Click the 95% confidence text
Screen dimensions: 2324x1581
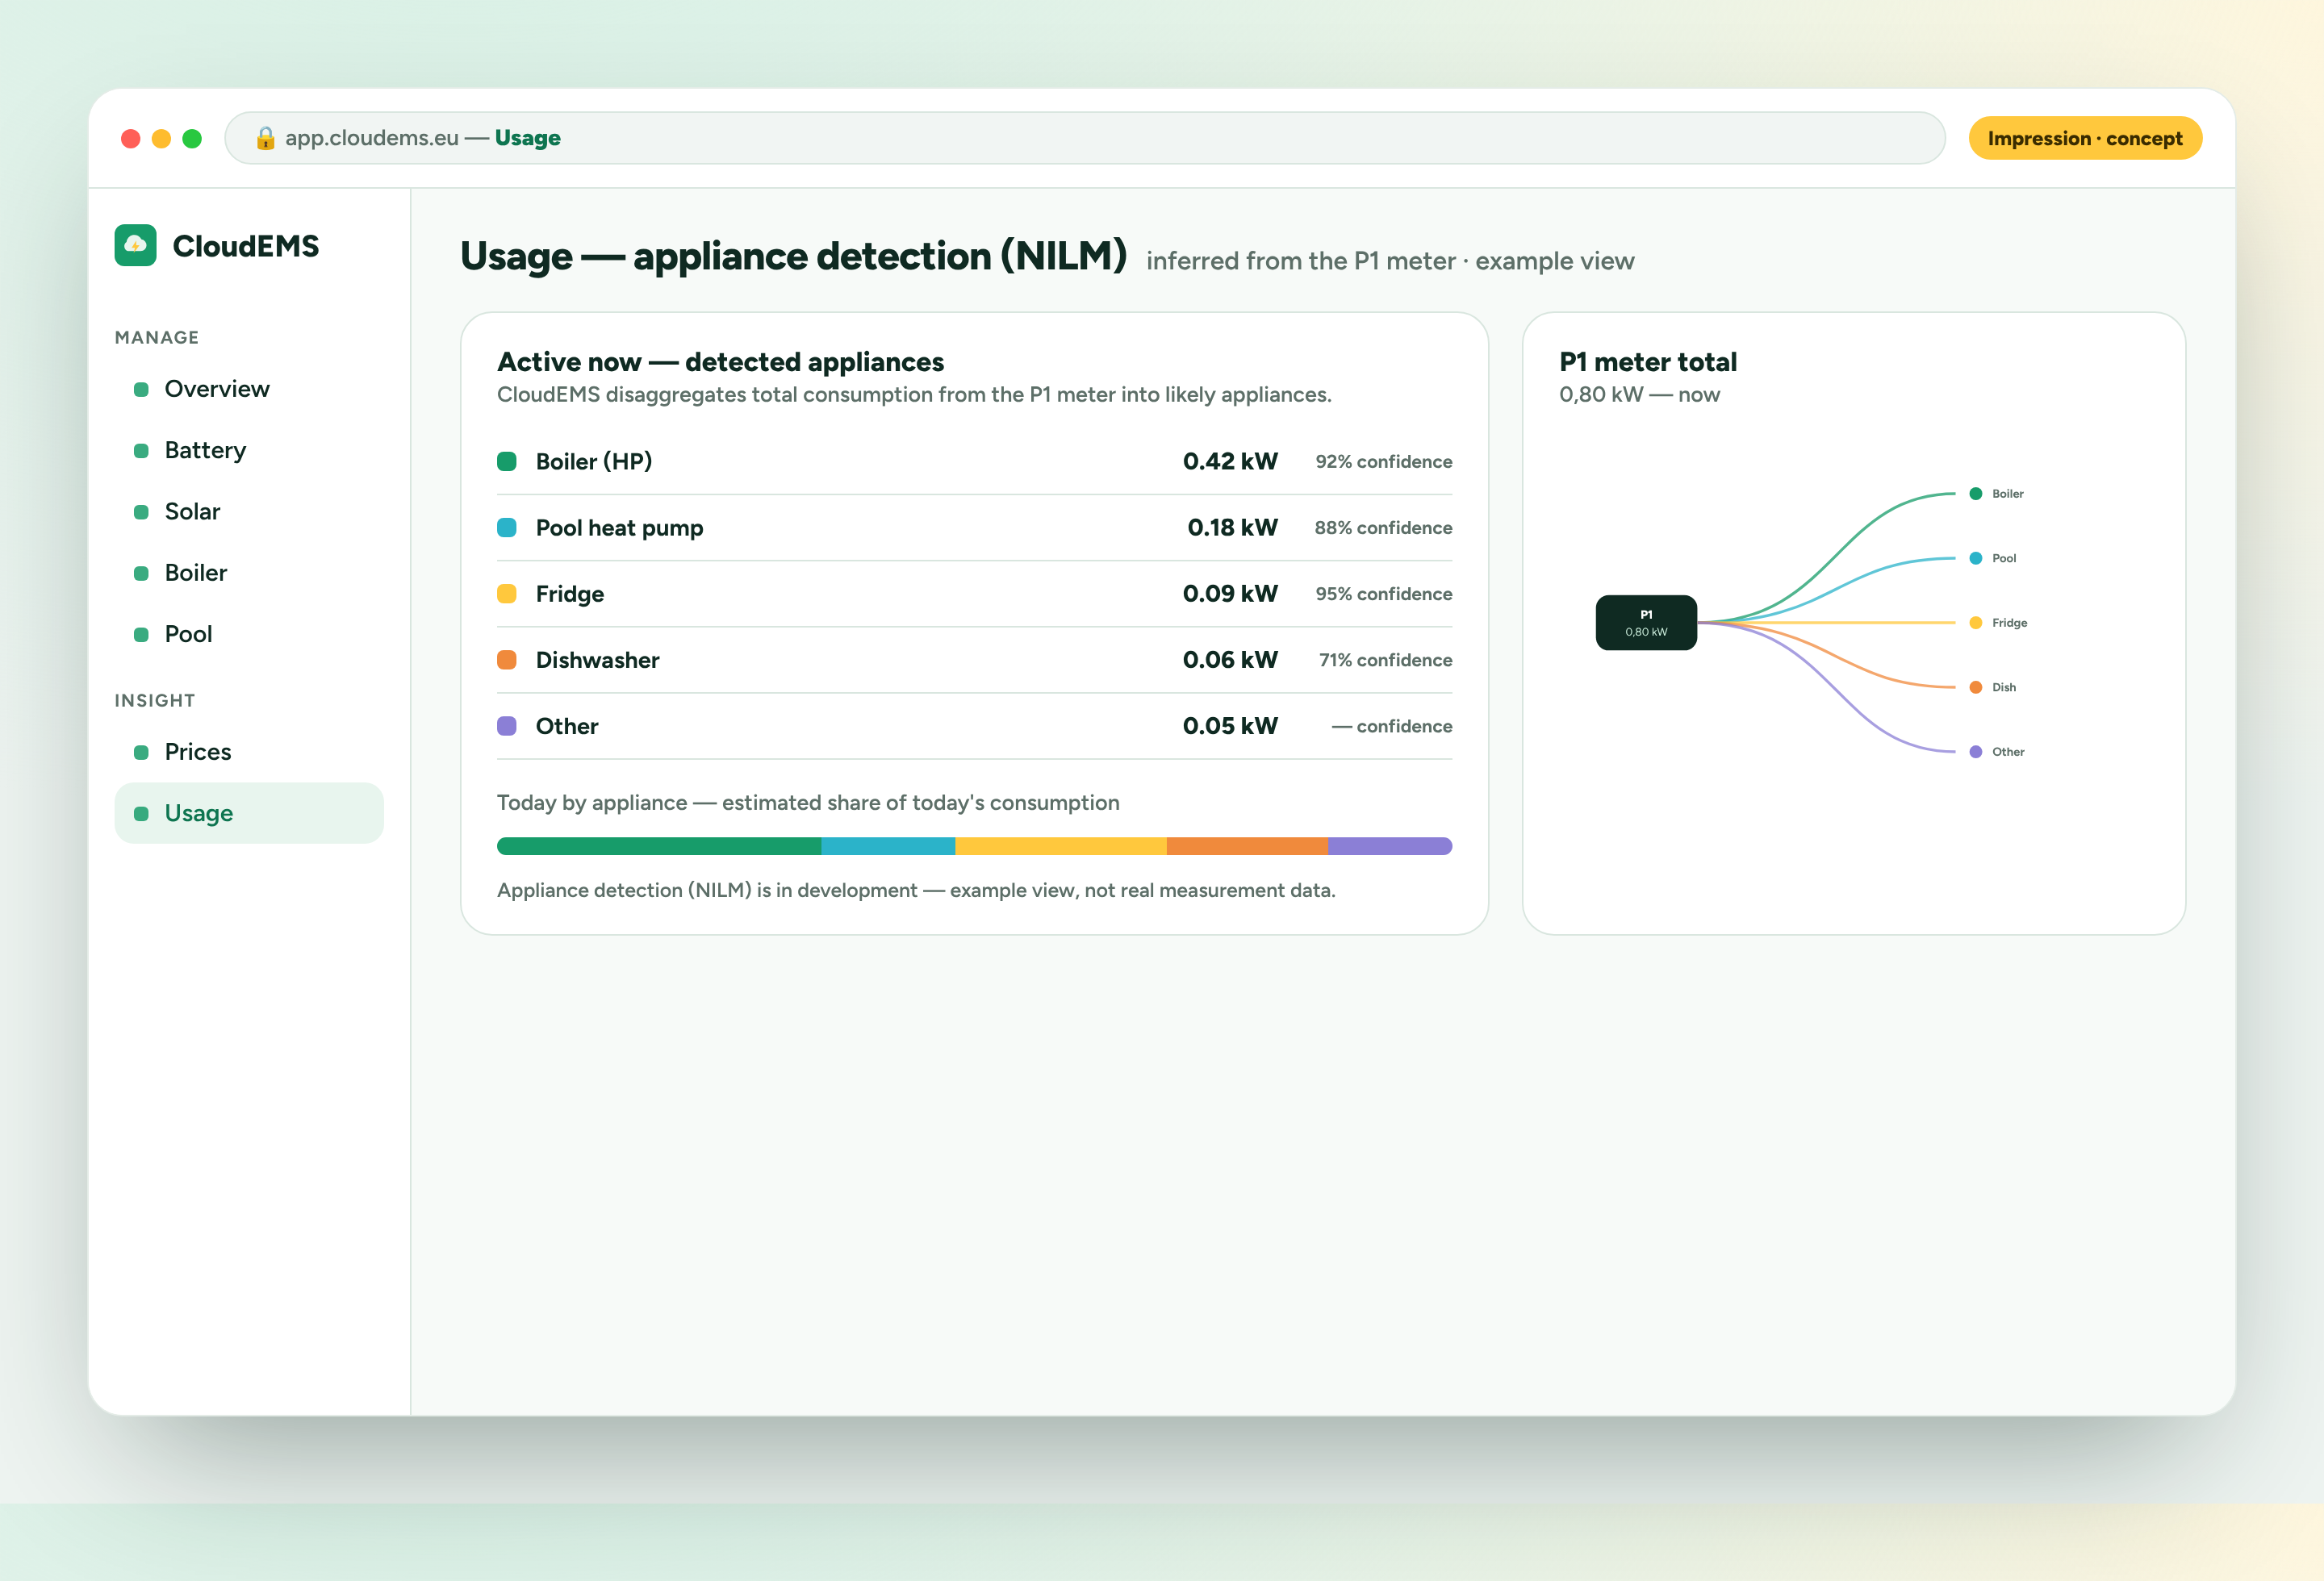pos(1384,594)
